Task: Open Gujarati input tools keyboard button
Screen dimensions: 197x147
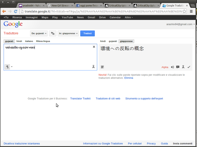Action: click(7, 67)
